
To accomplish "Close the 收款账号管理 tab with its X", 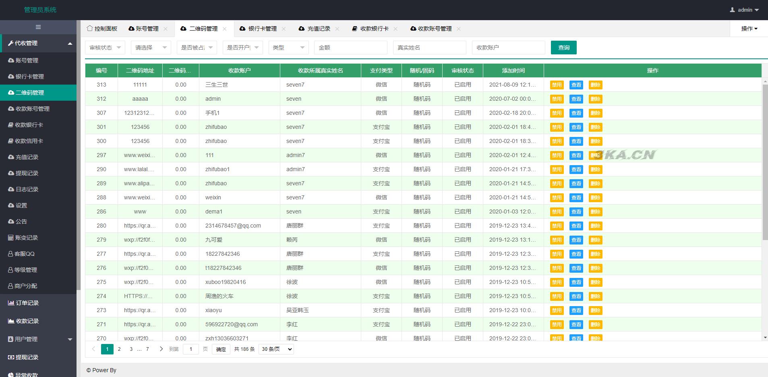I will pyautogui.click(x=459, y=29).
